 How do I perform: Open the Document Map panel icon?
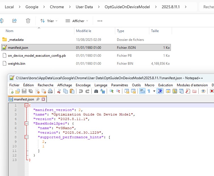[175, 91]
